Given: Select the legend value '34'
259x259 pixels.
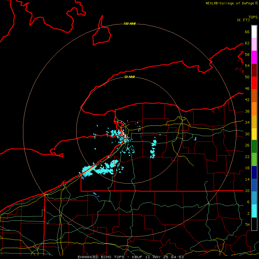Looking at the screenshot, I should pyautogui.click(x=247, y=122).
